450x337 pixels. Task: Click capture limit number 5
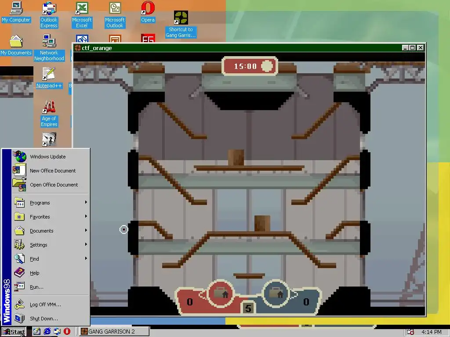click(x=248, y=308)
